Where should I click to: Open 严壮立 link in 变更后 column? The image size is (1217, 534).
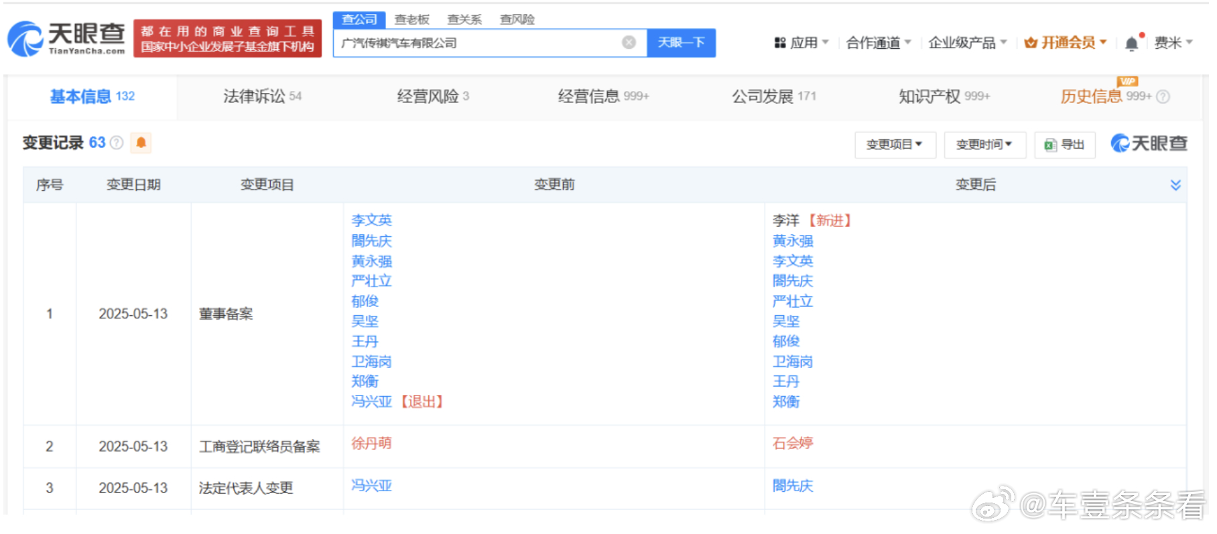tap(793, 301)
